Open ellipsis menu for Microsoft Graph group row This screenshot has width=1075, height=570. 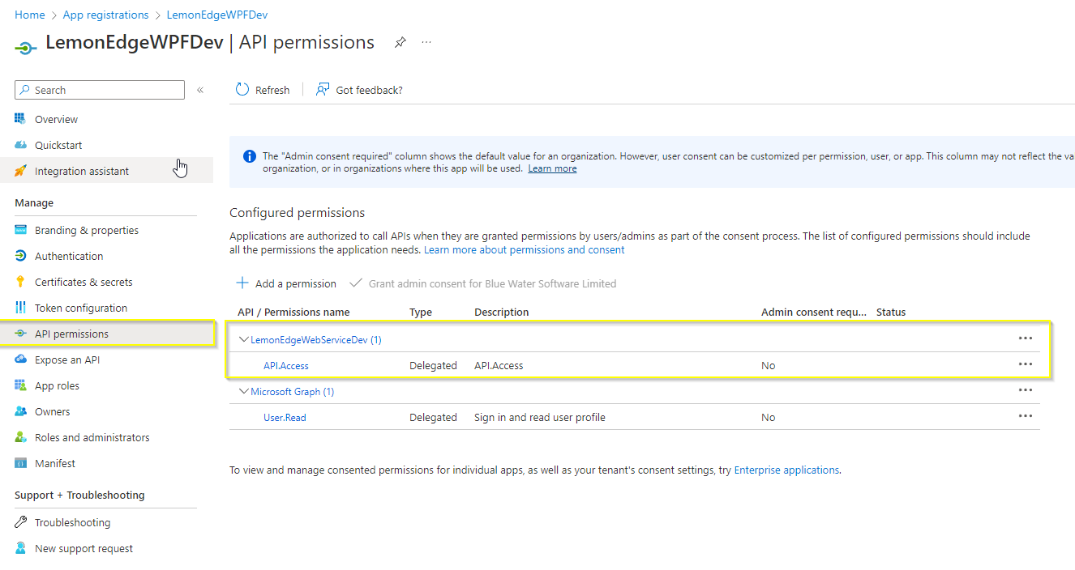pyautogui.click(x=1026, y=390)
